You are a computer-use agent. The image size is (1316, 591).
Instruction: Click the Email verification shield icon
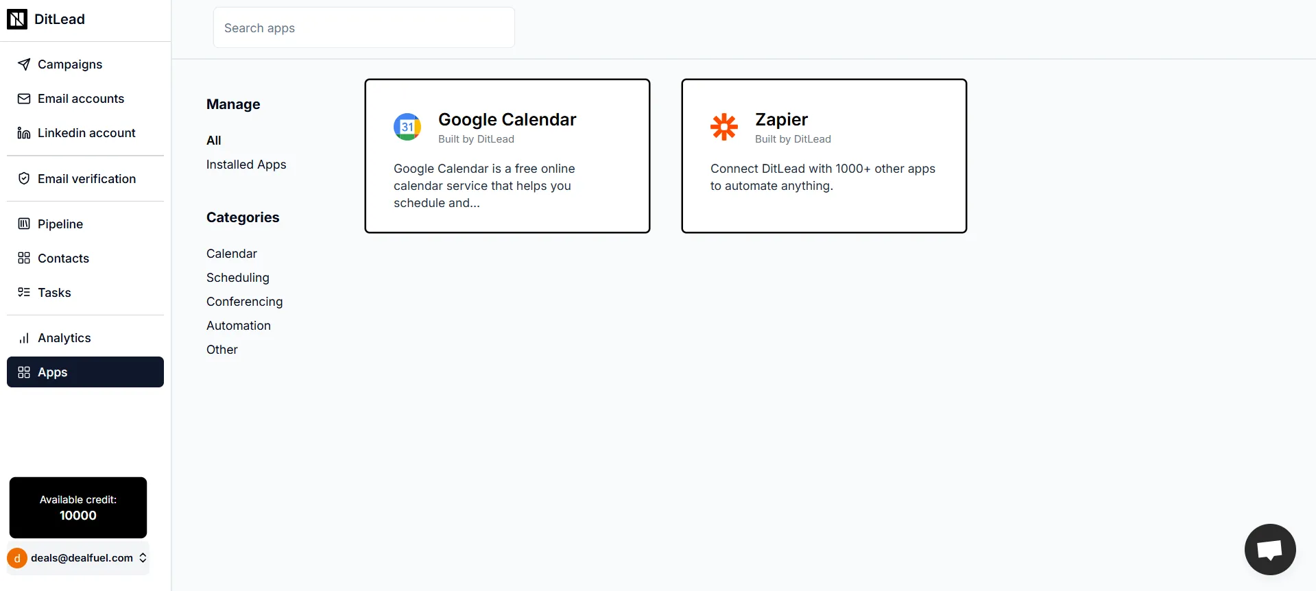pyautogui.click(x=24, y=178)
